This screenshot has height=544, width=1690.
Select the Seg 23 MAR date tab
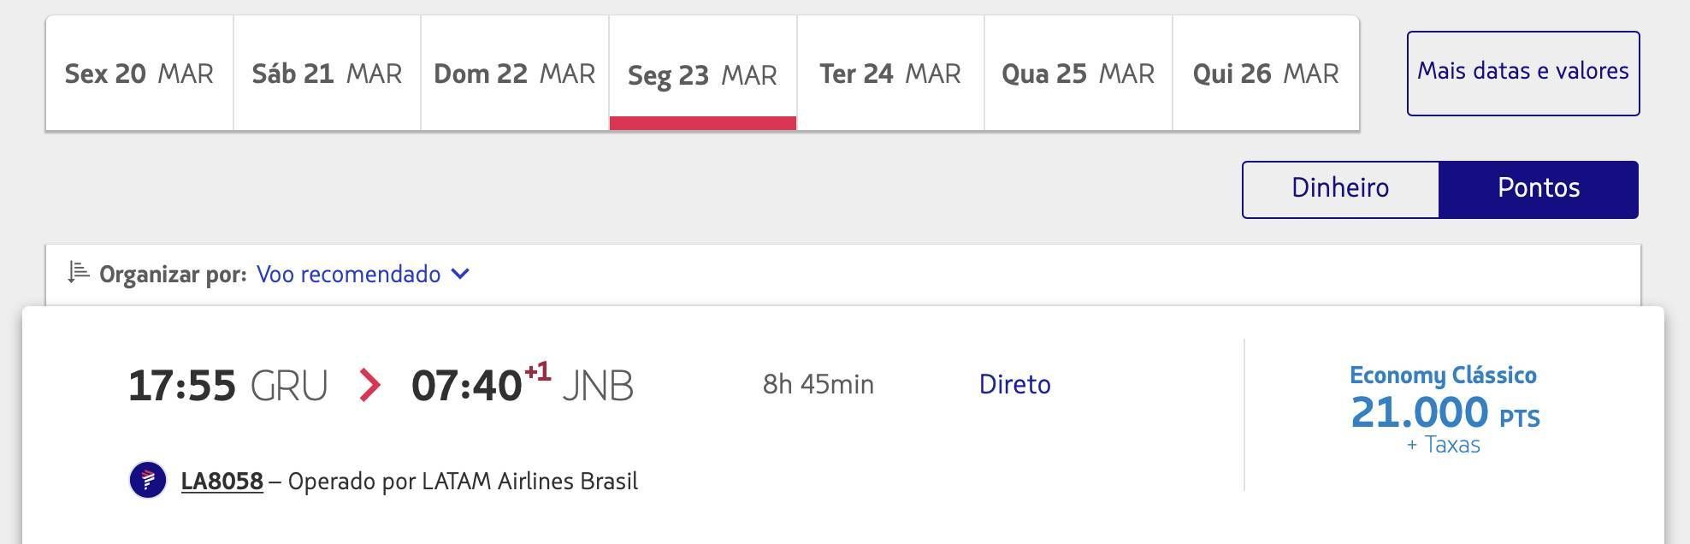[x=703, y=74]
